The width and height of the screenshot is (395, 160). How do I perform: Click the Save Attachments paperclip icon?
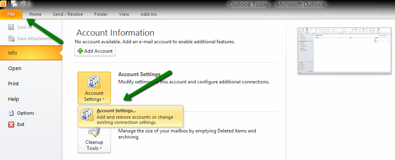click(11, 38)
